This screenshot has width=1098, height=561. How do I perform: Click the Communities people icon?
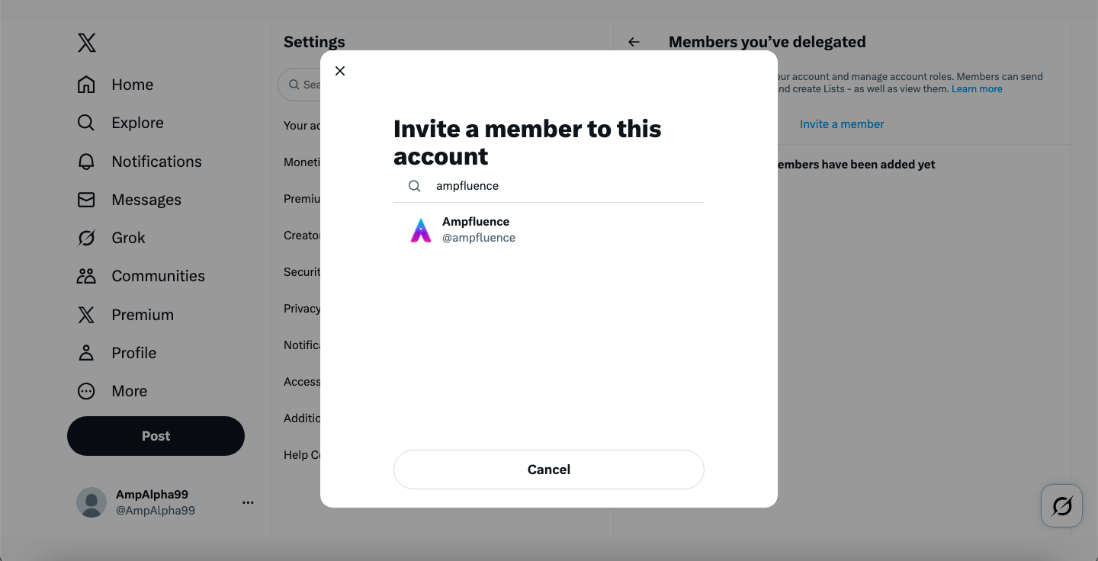coord(86,276)
